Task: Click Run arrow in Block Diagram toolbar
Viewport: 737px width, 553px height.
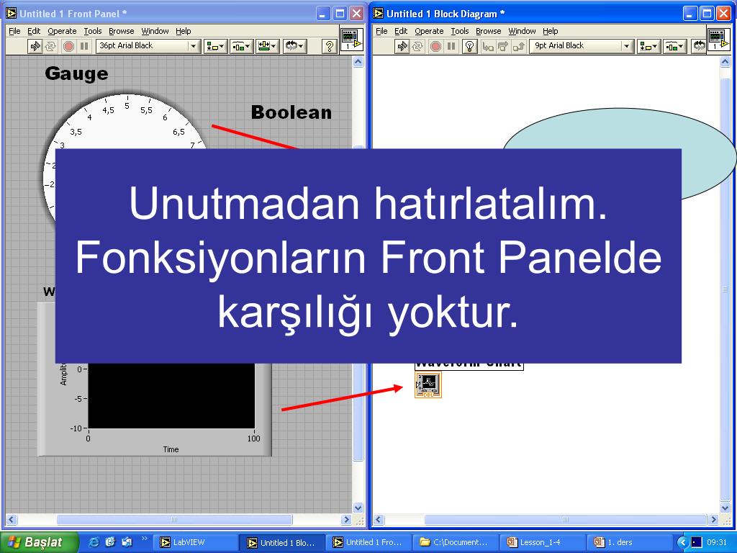Action: 402,46
